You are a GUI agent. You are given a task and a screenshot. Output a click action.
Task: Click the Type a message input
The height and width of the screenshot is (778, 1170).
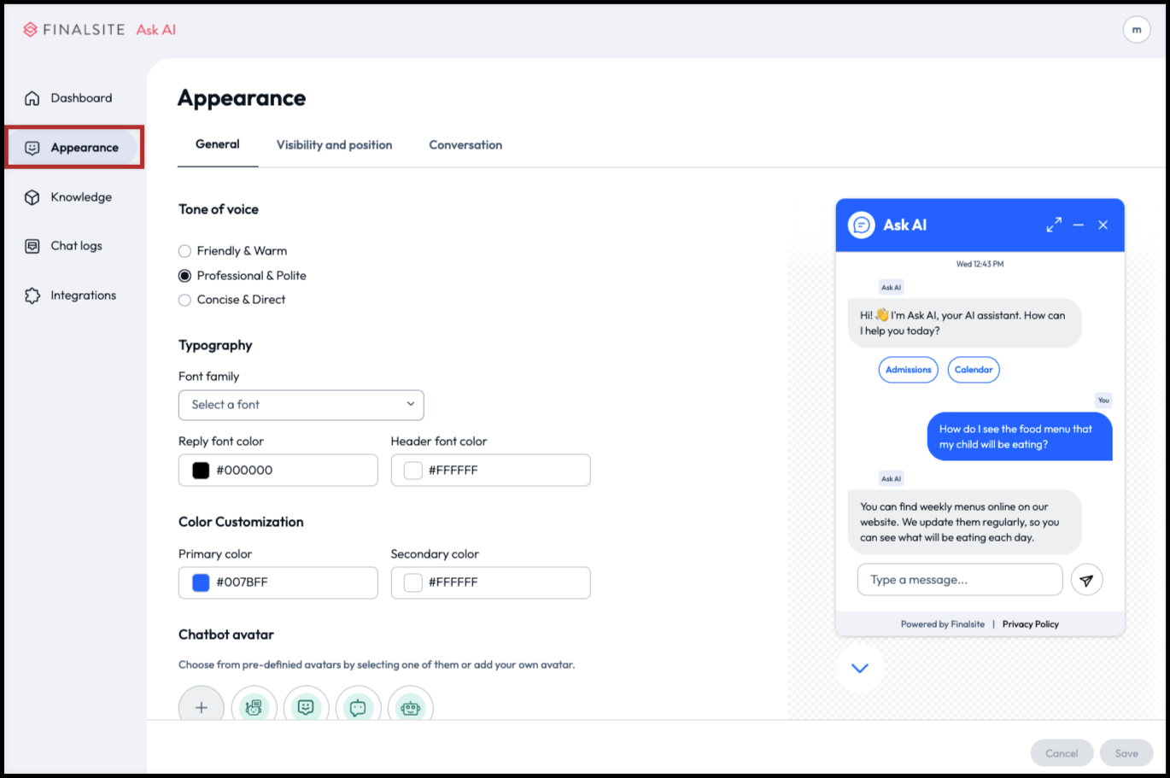point(960,580)
